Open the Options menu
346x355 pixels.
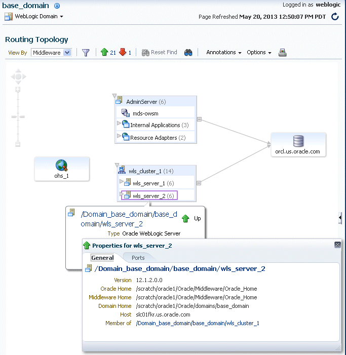(x=259, y=52)
